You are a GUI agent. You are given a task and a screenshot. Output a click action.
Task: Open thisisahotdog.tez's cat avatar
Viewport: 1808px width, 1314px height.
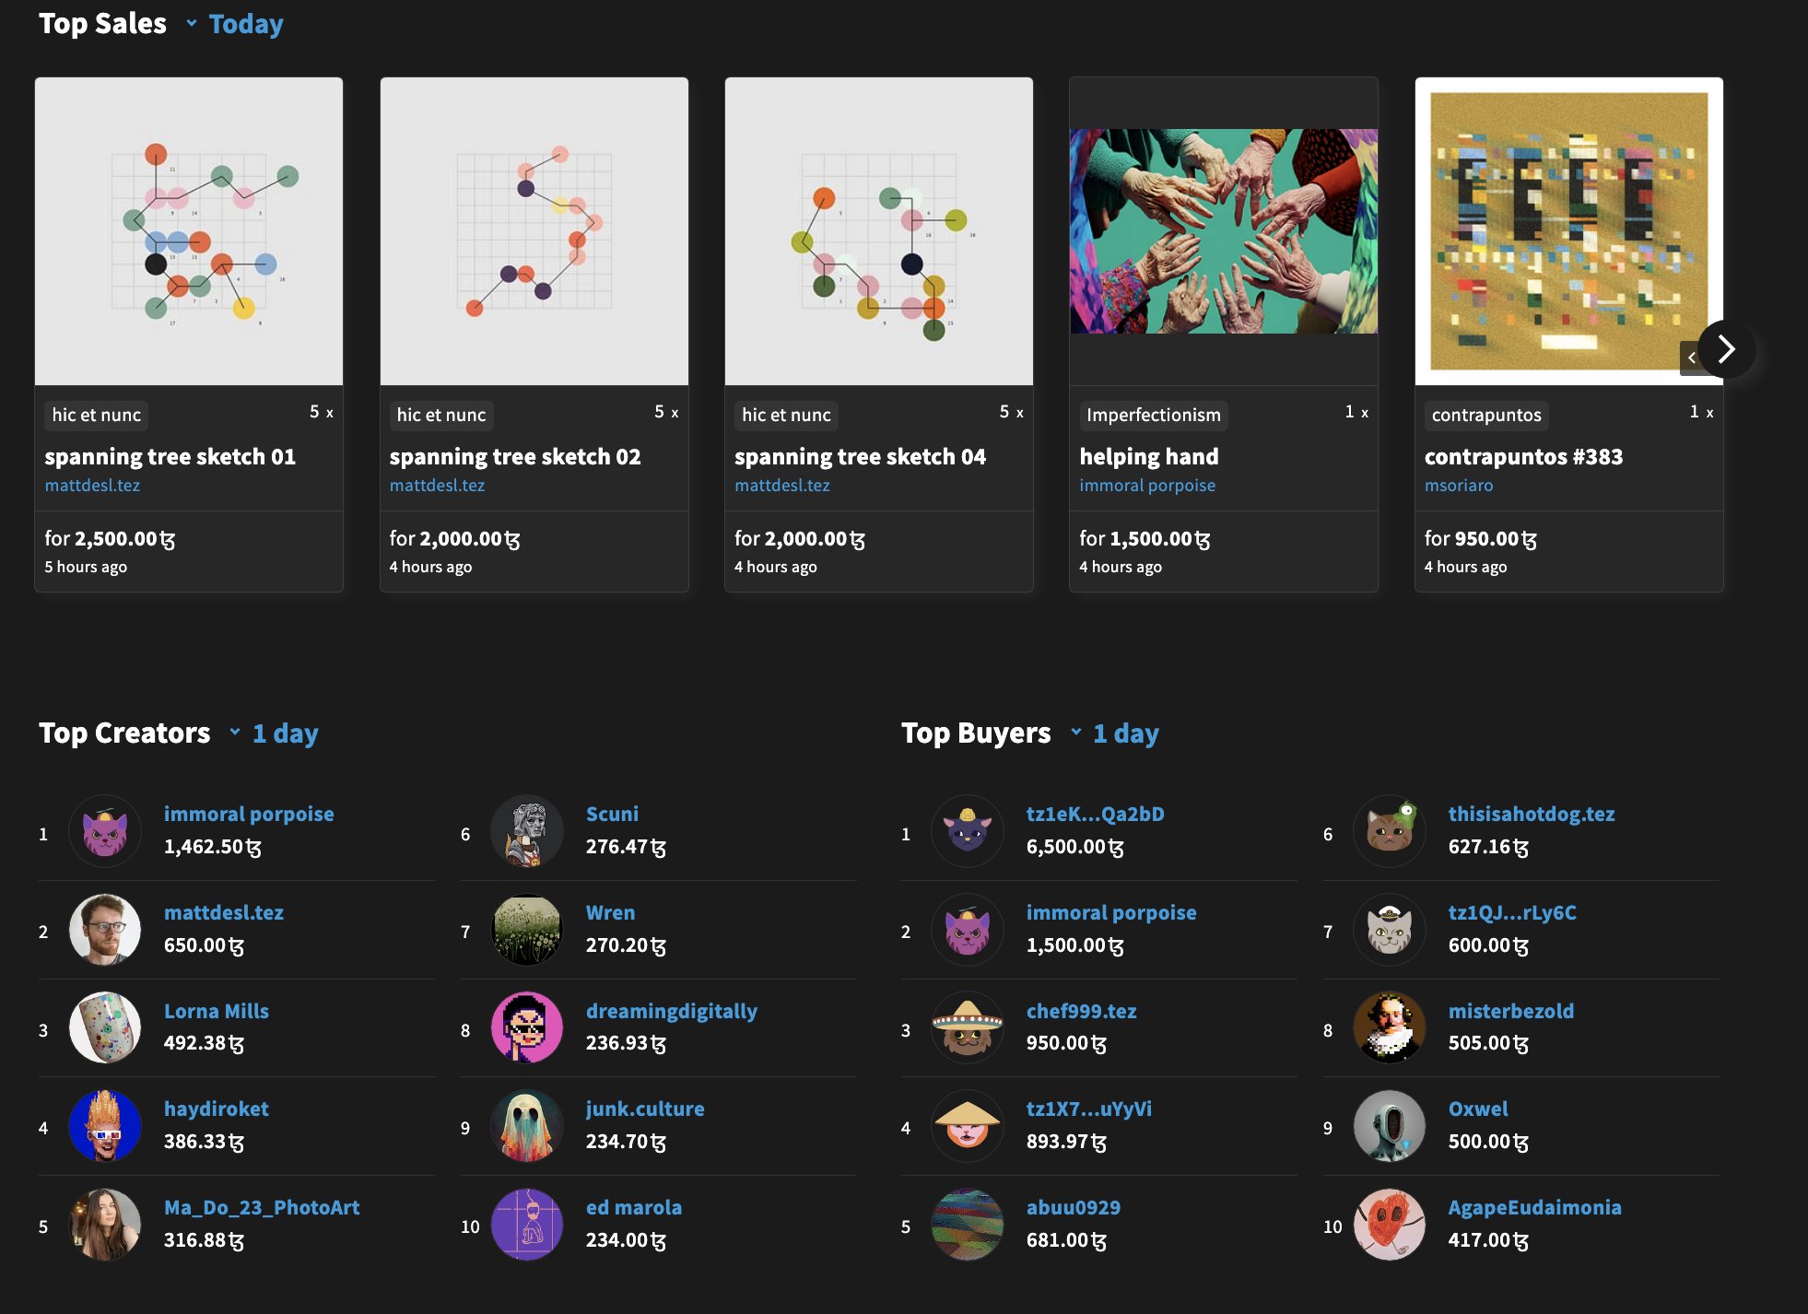pos(1390,831)
